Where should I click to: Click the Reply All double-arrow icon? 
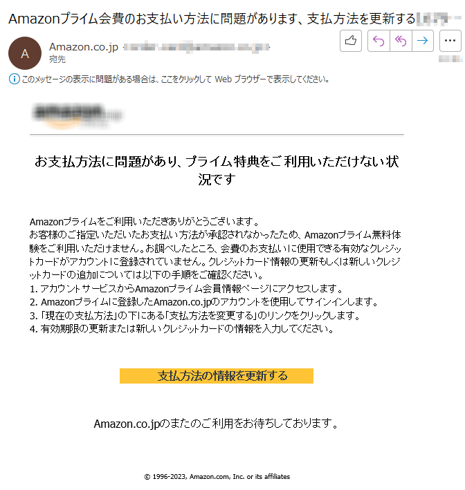pos(401,41)
